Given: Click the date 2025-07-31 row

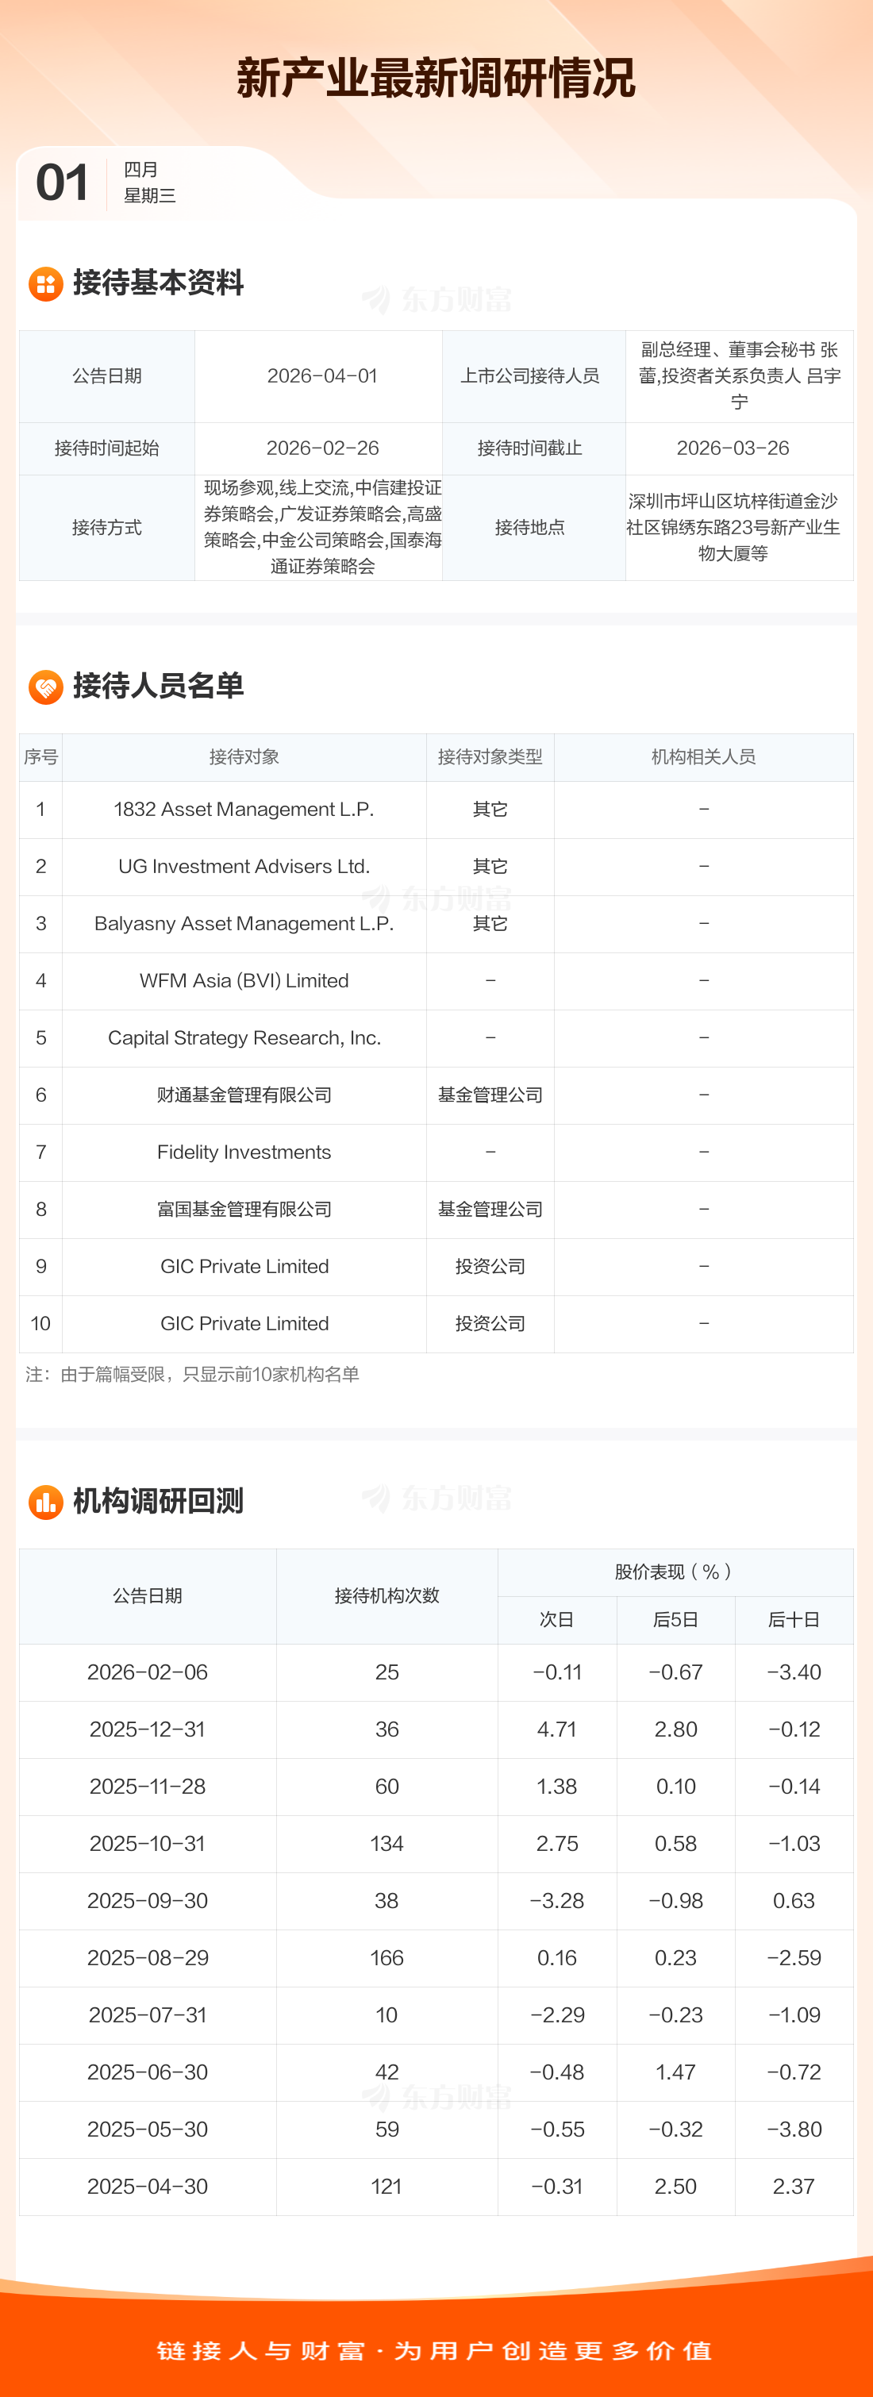Looking at the screenshot, I should tap(436, 2015).
